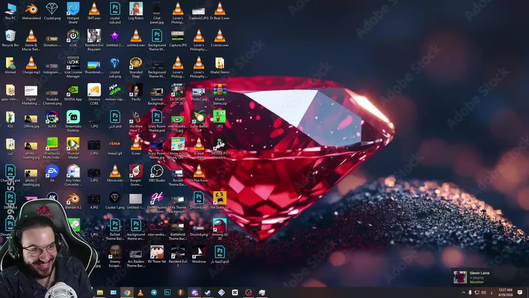Select the Charge.mp3 audio file
This screenshot has width=529, height=298.
tap(31, 66)
